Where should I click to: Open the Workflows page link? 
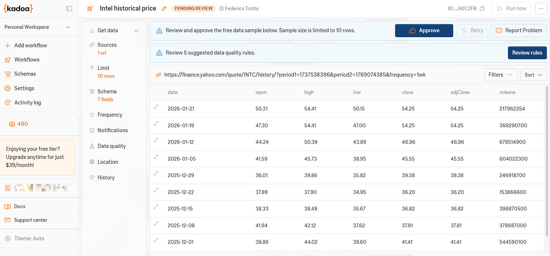[27, 60]
